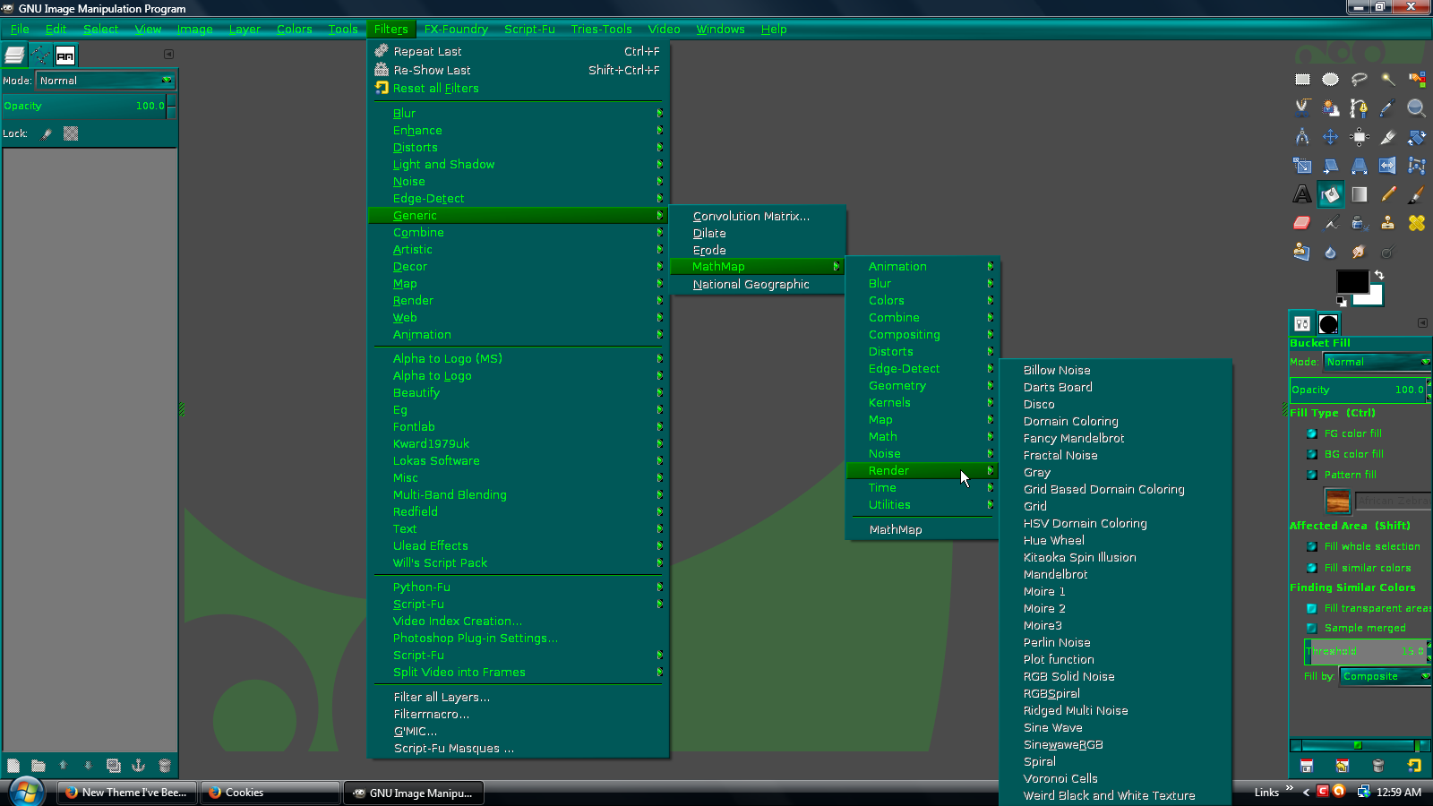Open the Fill by Composite dropdown
Image resolution: width=1433 pixels, height=806 pixels.
[x=1385, y=676]
